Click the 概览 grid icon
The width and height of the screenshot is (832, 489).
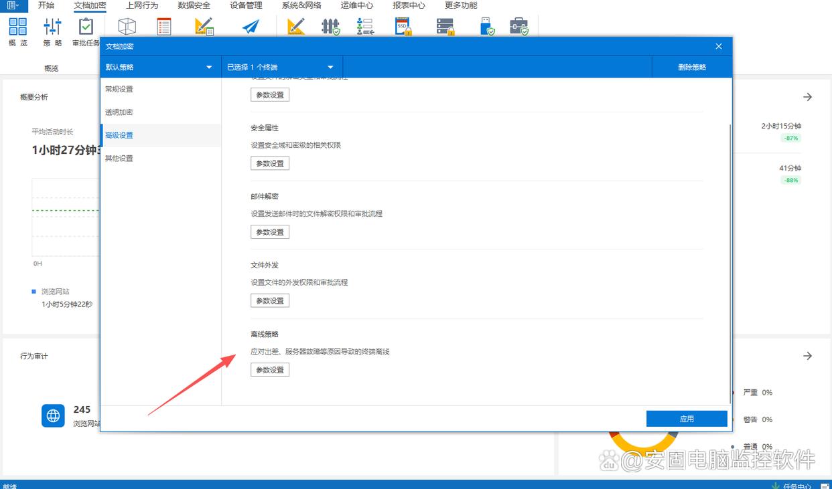[x=18, y=27]
